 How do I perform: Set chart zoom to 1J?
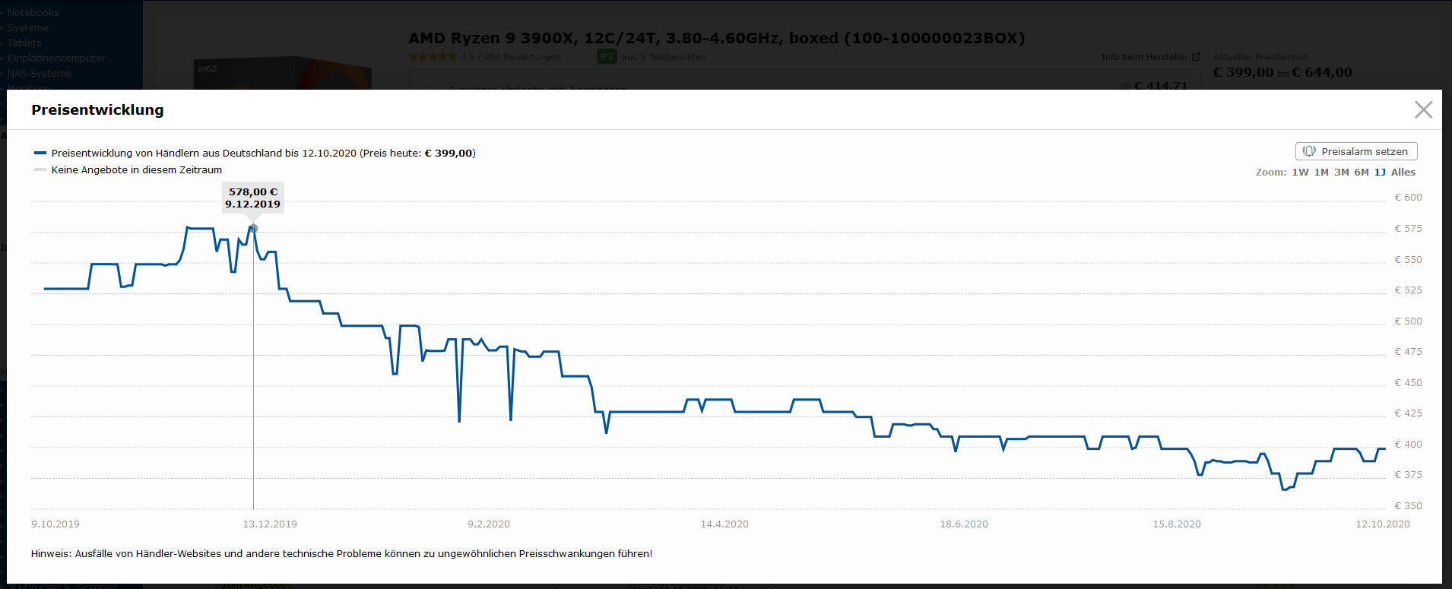[x=1380, y=173]
